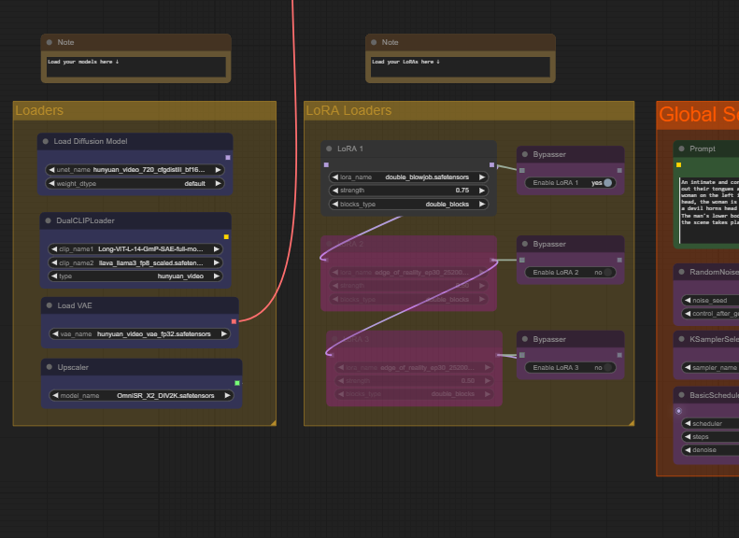739x538 pixels.
Task: Click the BasicScheduler round input socket
Action: pos(678,411)
